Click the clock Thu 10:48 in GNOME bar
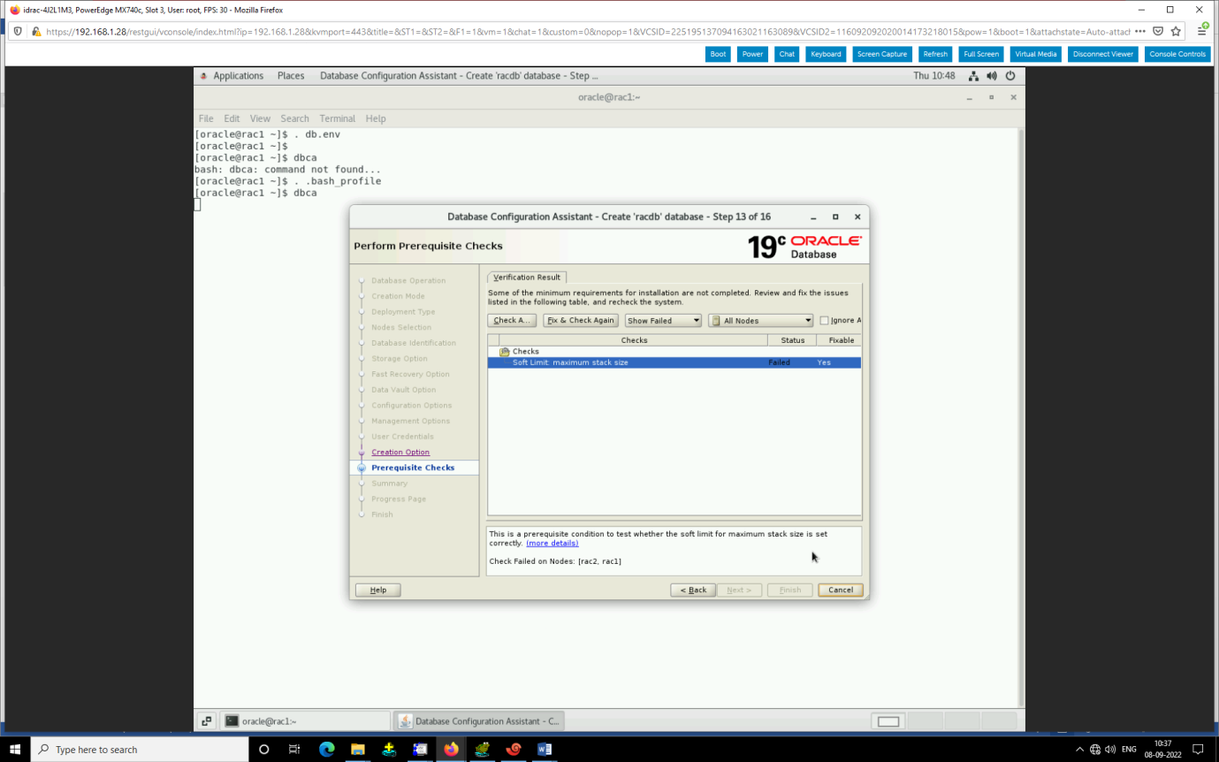The image size is (1219, 762). click(934, 76)
